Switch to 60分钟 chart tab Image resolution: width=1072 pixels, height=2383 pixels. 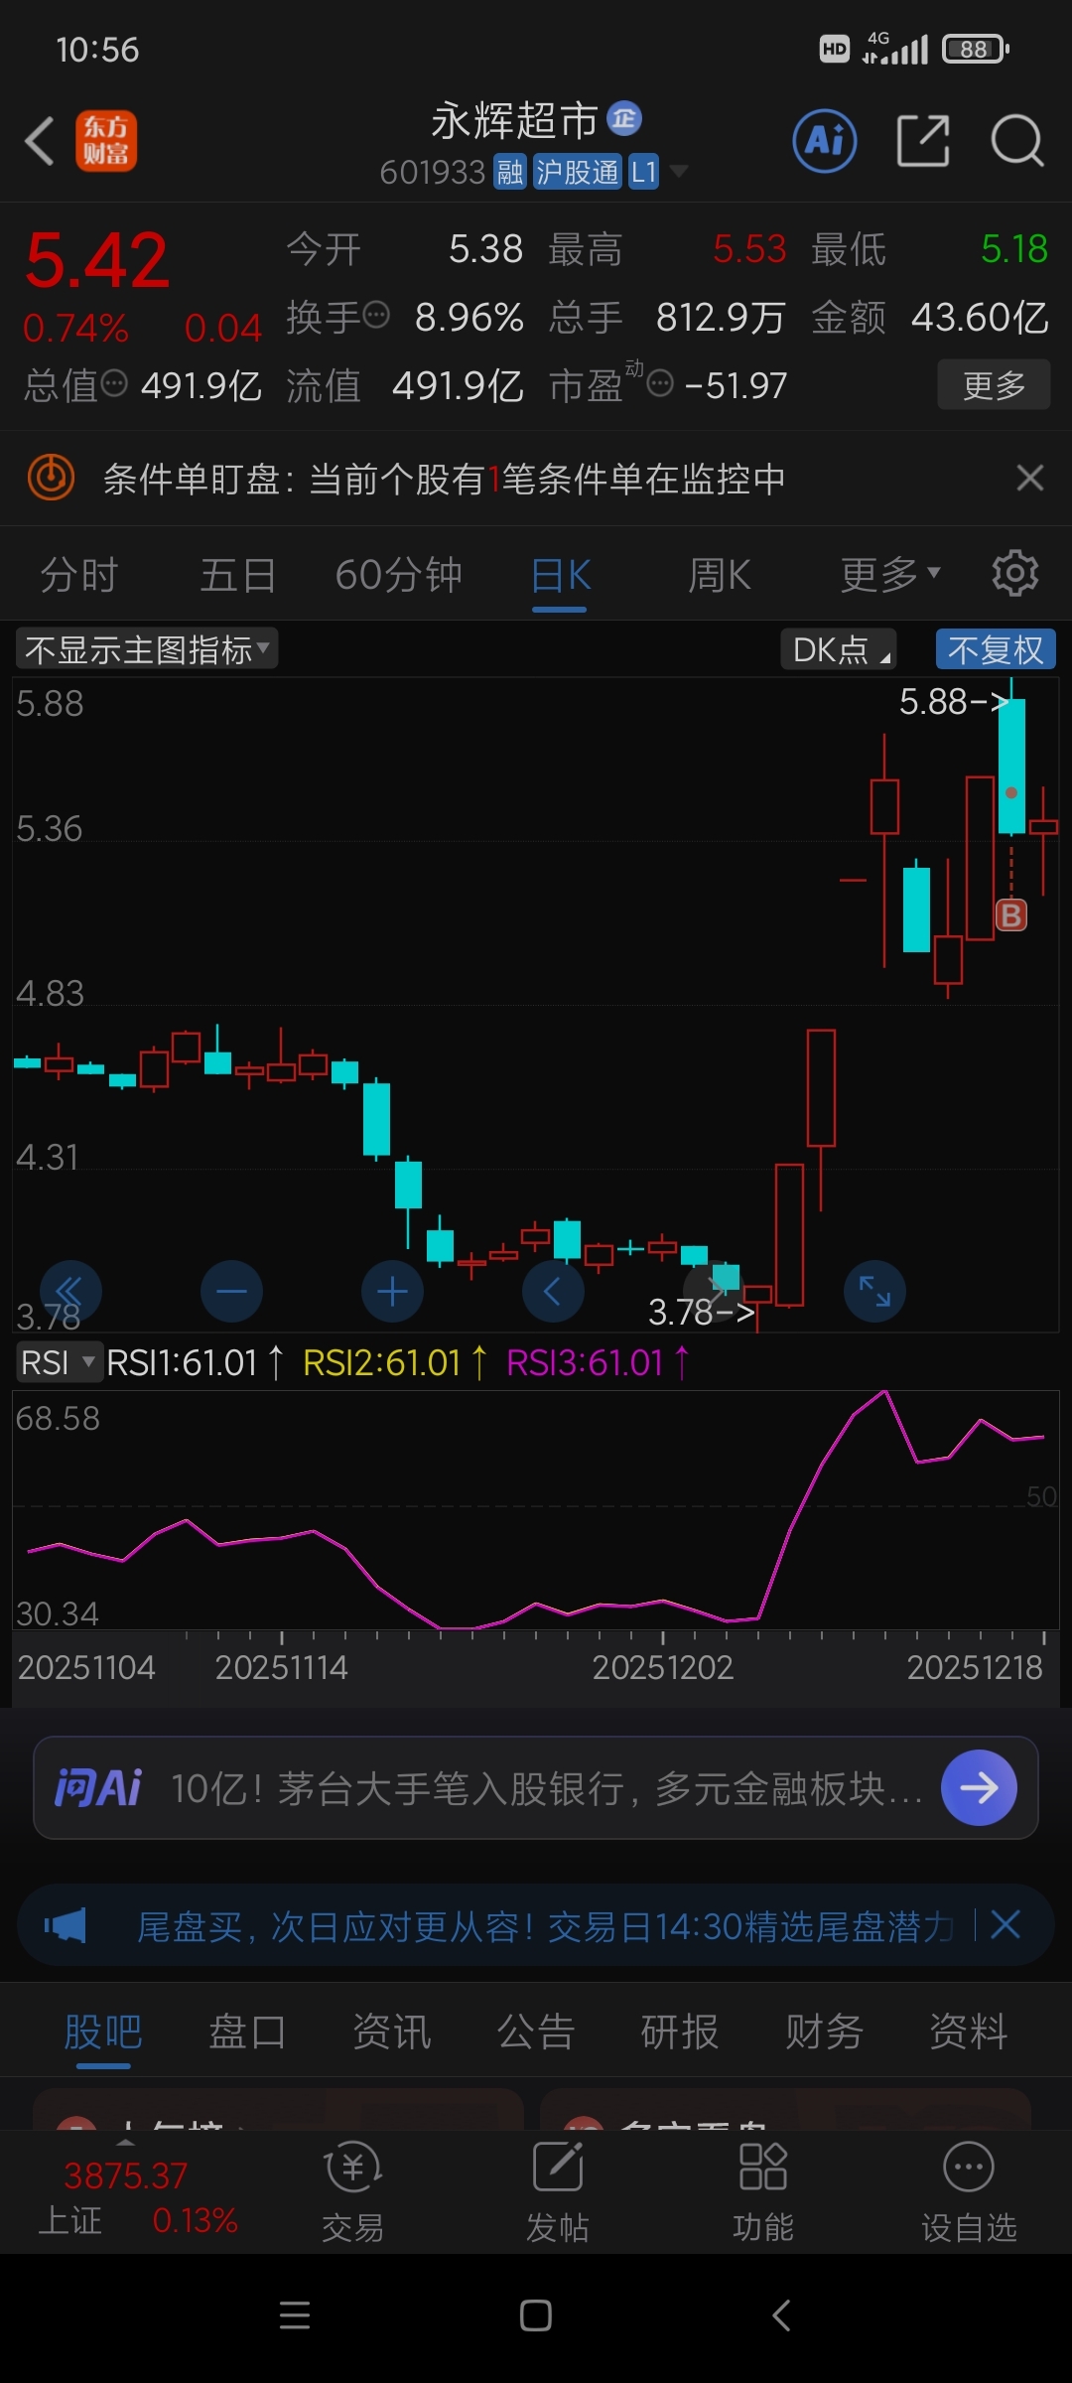[399, 574]
